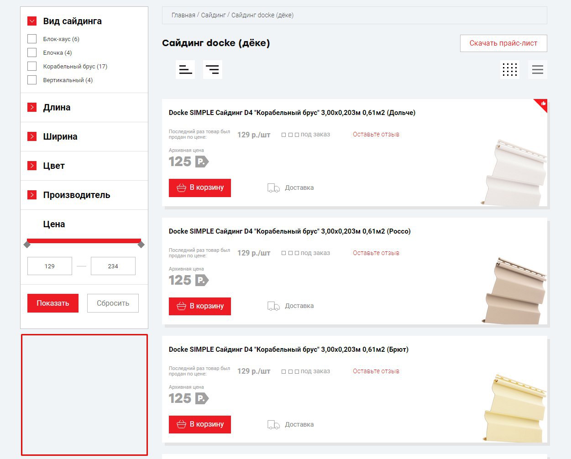Enable Корабельный брус (17) filter checkbox
The height and width of the screenshot is (459, 571).
[32, 66]
